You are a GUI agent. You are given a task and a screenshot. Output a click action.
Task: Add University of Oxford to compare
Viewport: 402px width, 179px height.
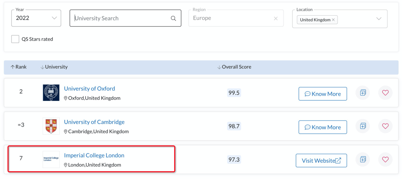point(363,93)
